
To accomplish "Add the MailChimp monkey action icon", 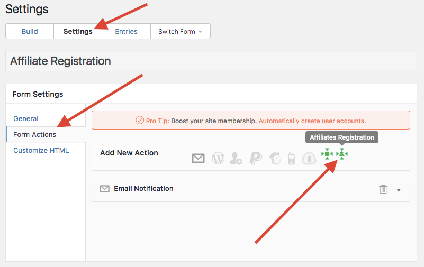I will (275, 158).
